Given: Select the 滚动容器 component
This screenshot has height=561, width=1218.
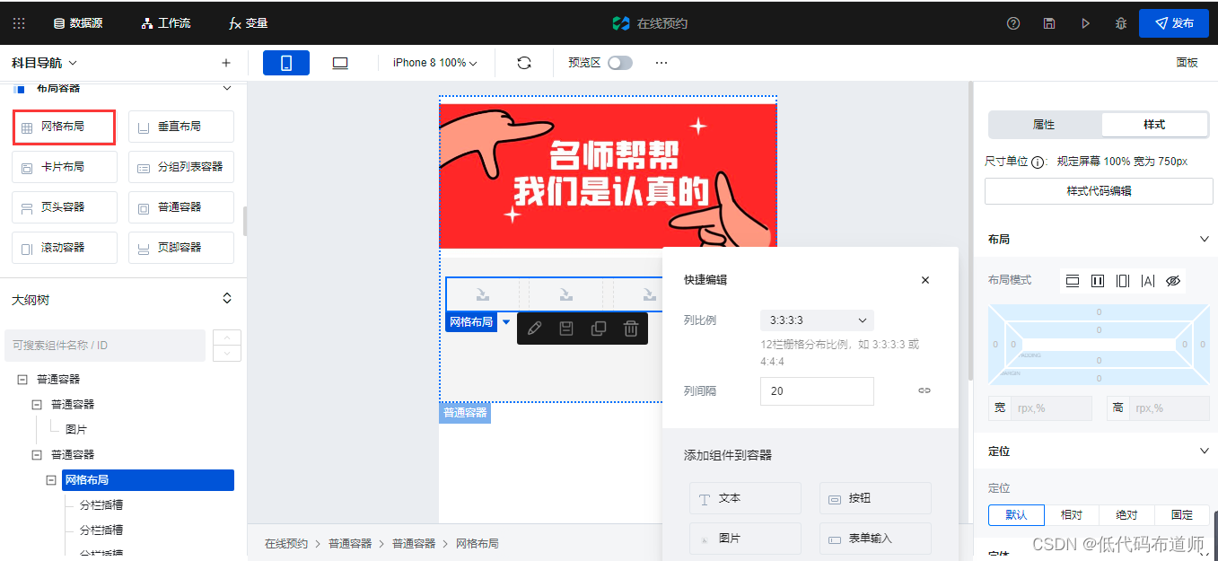Looking at the screenshot, I should [x=65, y=248].
